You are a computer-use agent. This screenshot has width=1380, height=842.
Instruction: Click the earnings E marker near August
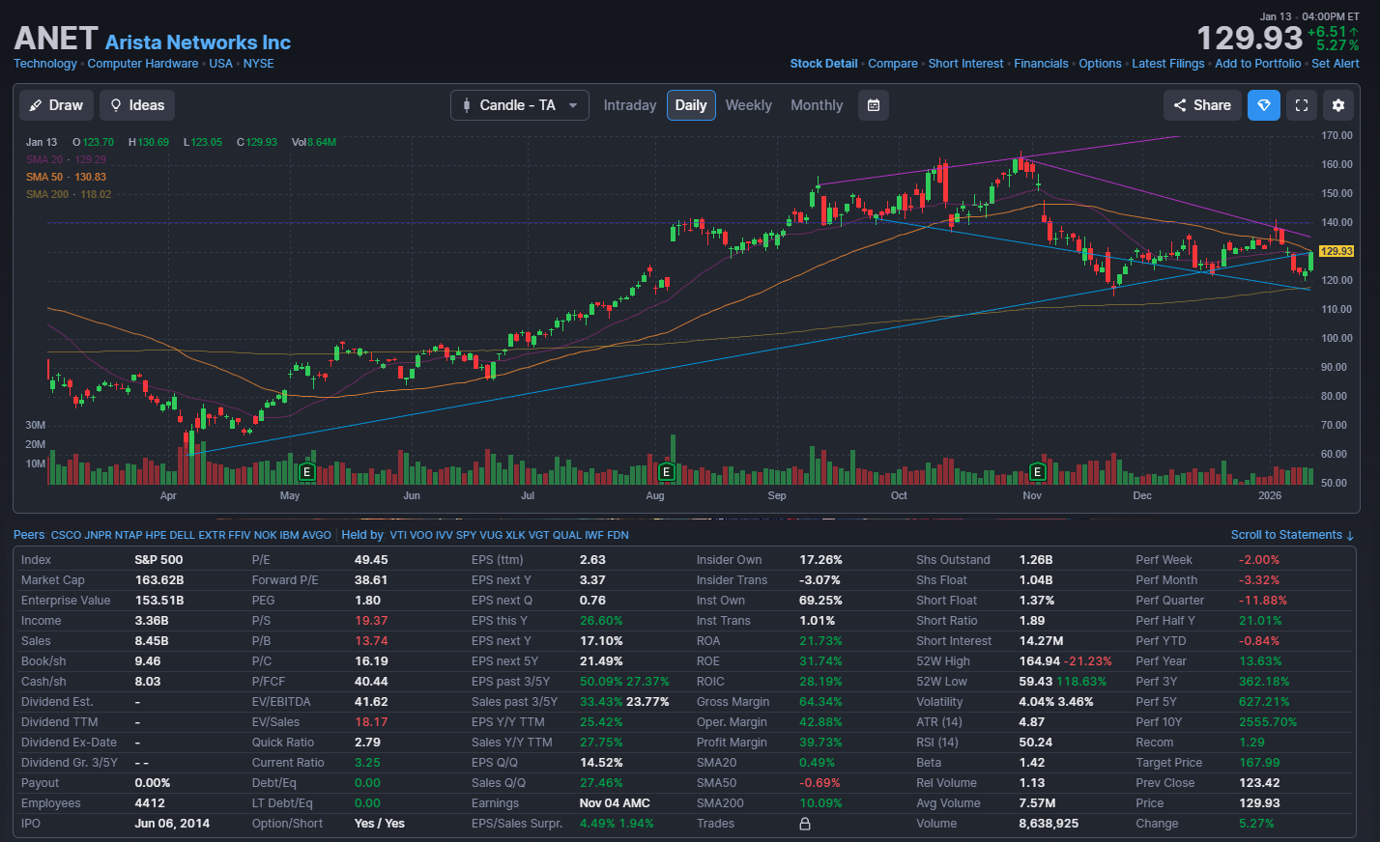pos(666,472)
